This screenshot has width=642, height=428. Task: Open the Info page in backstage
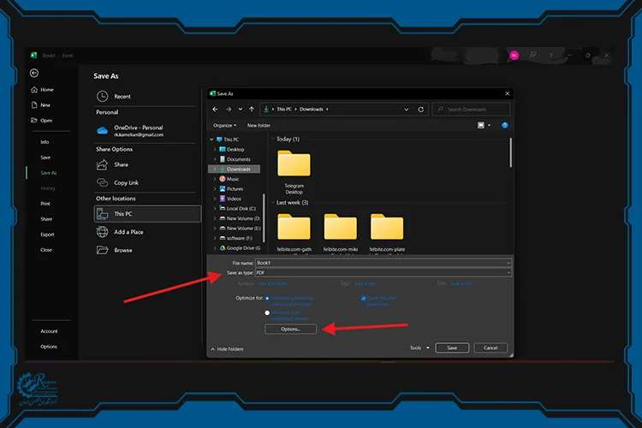pos(45,142)
